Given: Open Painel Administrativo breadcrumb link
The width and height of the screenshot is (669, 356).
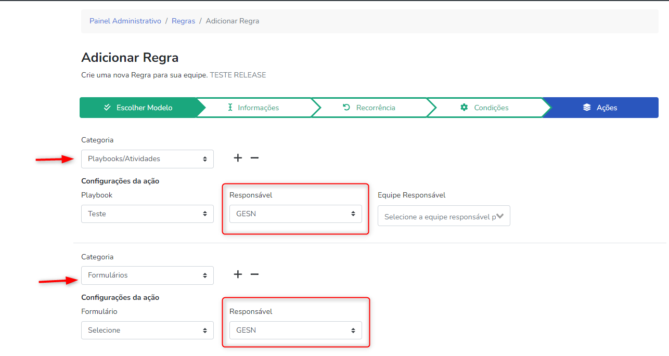Looking at the screenshot, I should 125,21.
